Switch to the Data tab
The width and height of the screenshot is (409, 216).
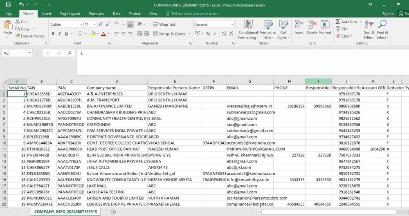(117, 14)
